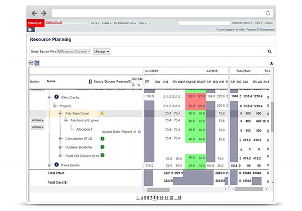Open the home icon below Oracle logo
This screenshot has width=302, height=211.
[x=30, y=30]
